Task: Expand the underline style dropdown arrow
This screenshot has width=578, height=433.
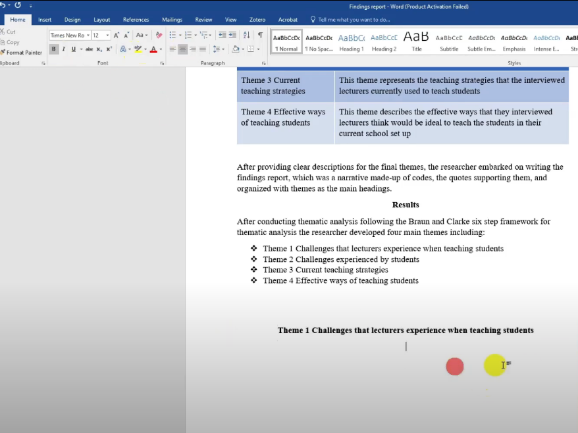Action: tap(81, 49)
